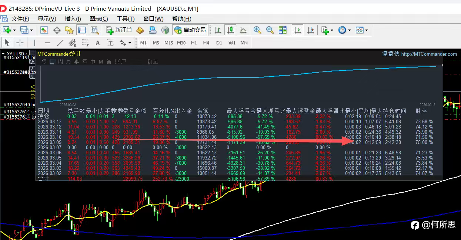
Task: Switch timeframe to D1
Action: [x=219, y=43]
